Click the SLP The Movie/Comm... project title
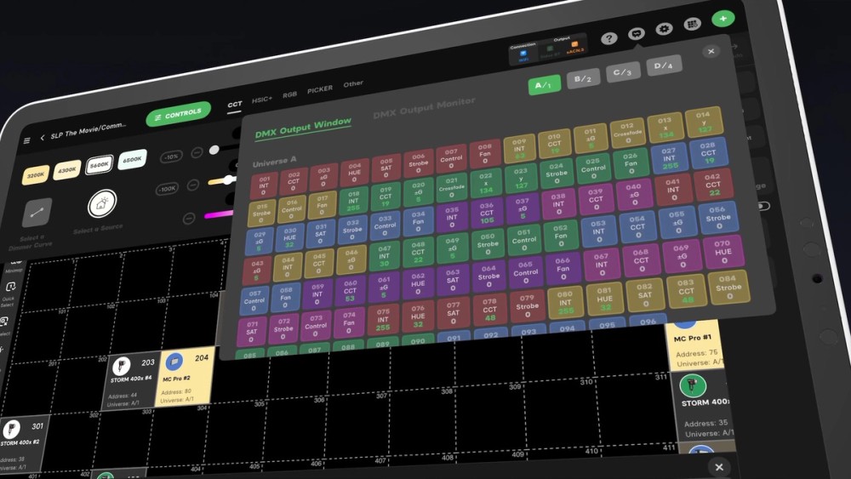 89,130
